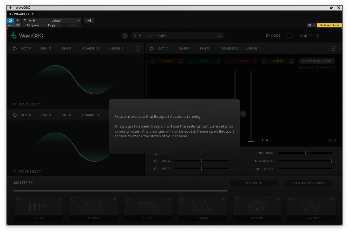Open the edit icon of the upper-left oscillator

click(138, 48)
